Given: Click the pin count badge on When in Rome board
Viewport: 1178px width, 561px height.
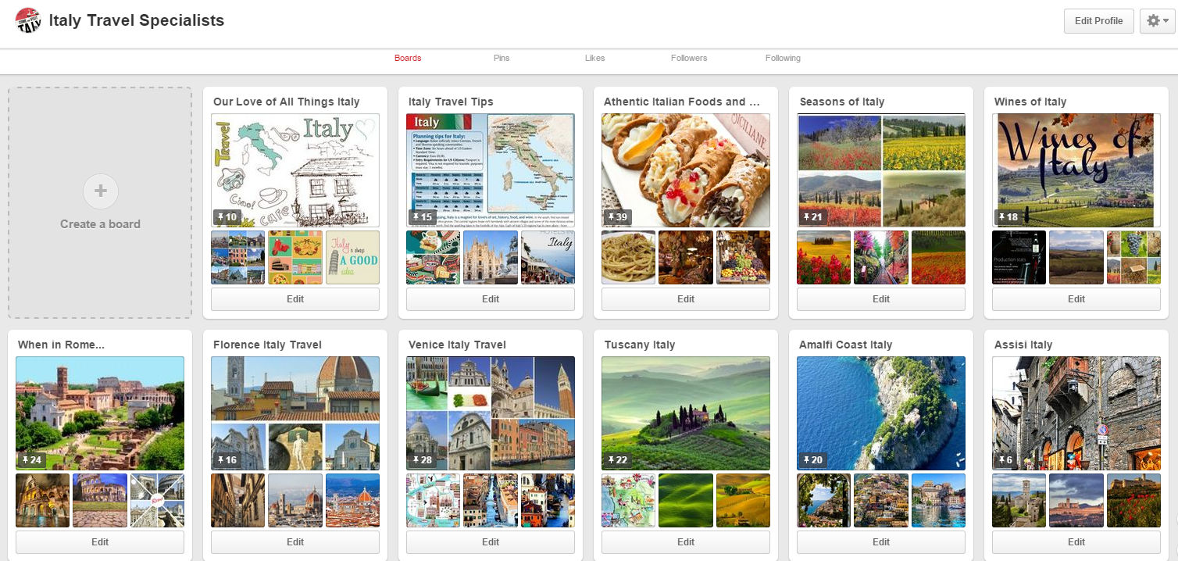Looking at the screenshot, I should [31, 459].
